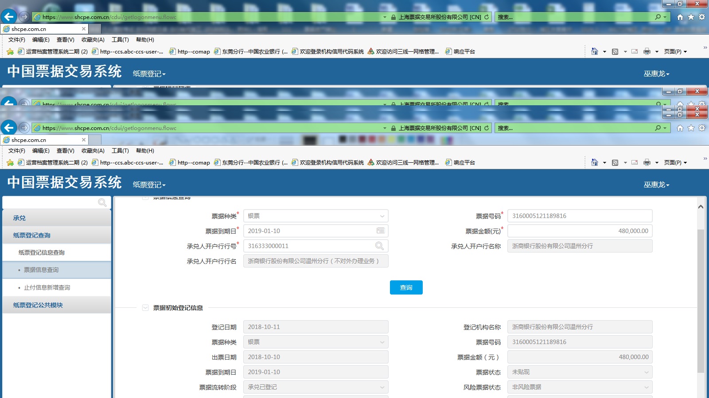The width and height of the screenshot is (709, 398).
Task: Collapse the 票据初始登记信息 section toggle
Action: pos(145,308)
